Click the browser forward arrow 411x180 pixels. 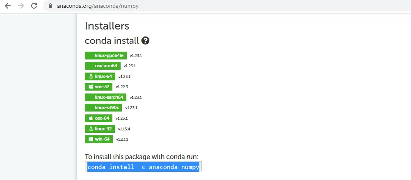21,6
